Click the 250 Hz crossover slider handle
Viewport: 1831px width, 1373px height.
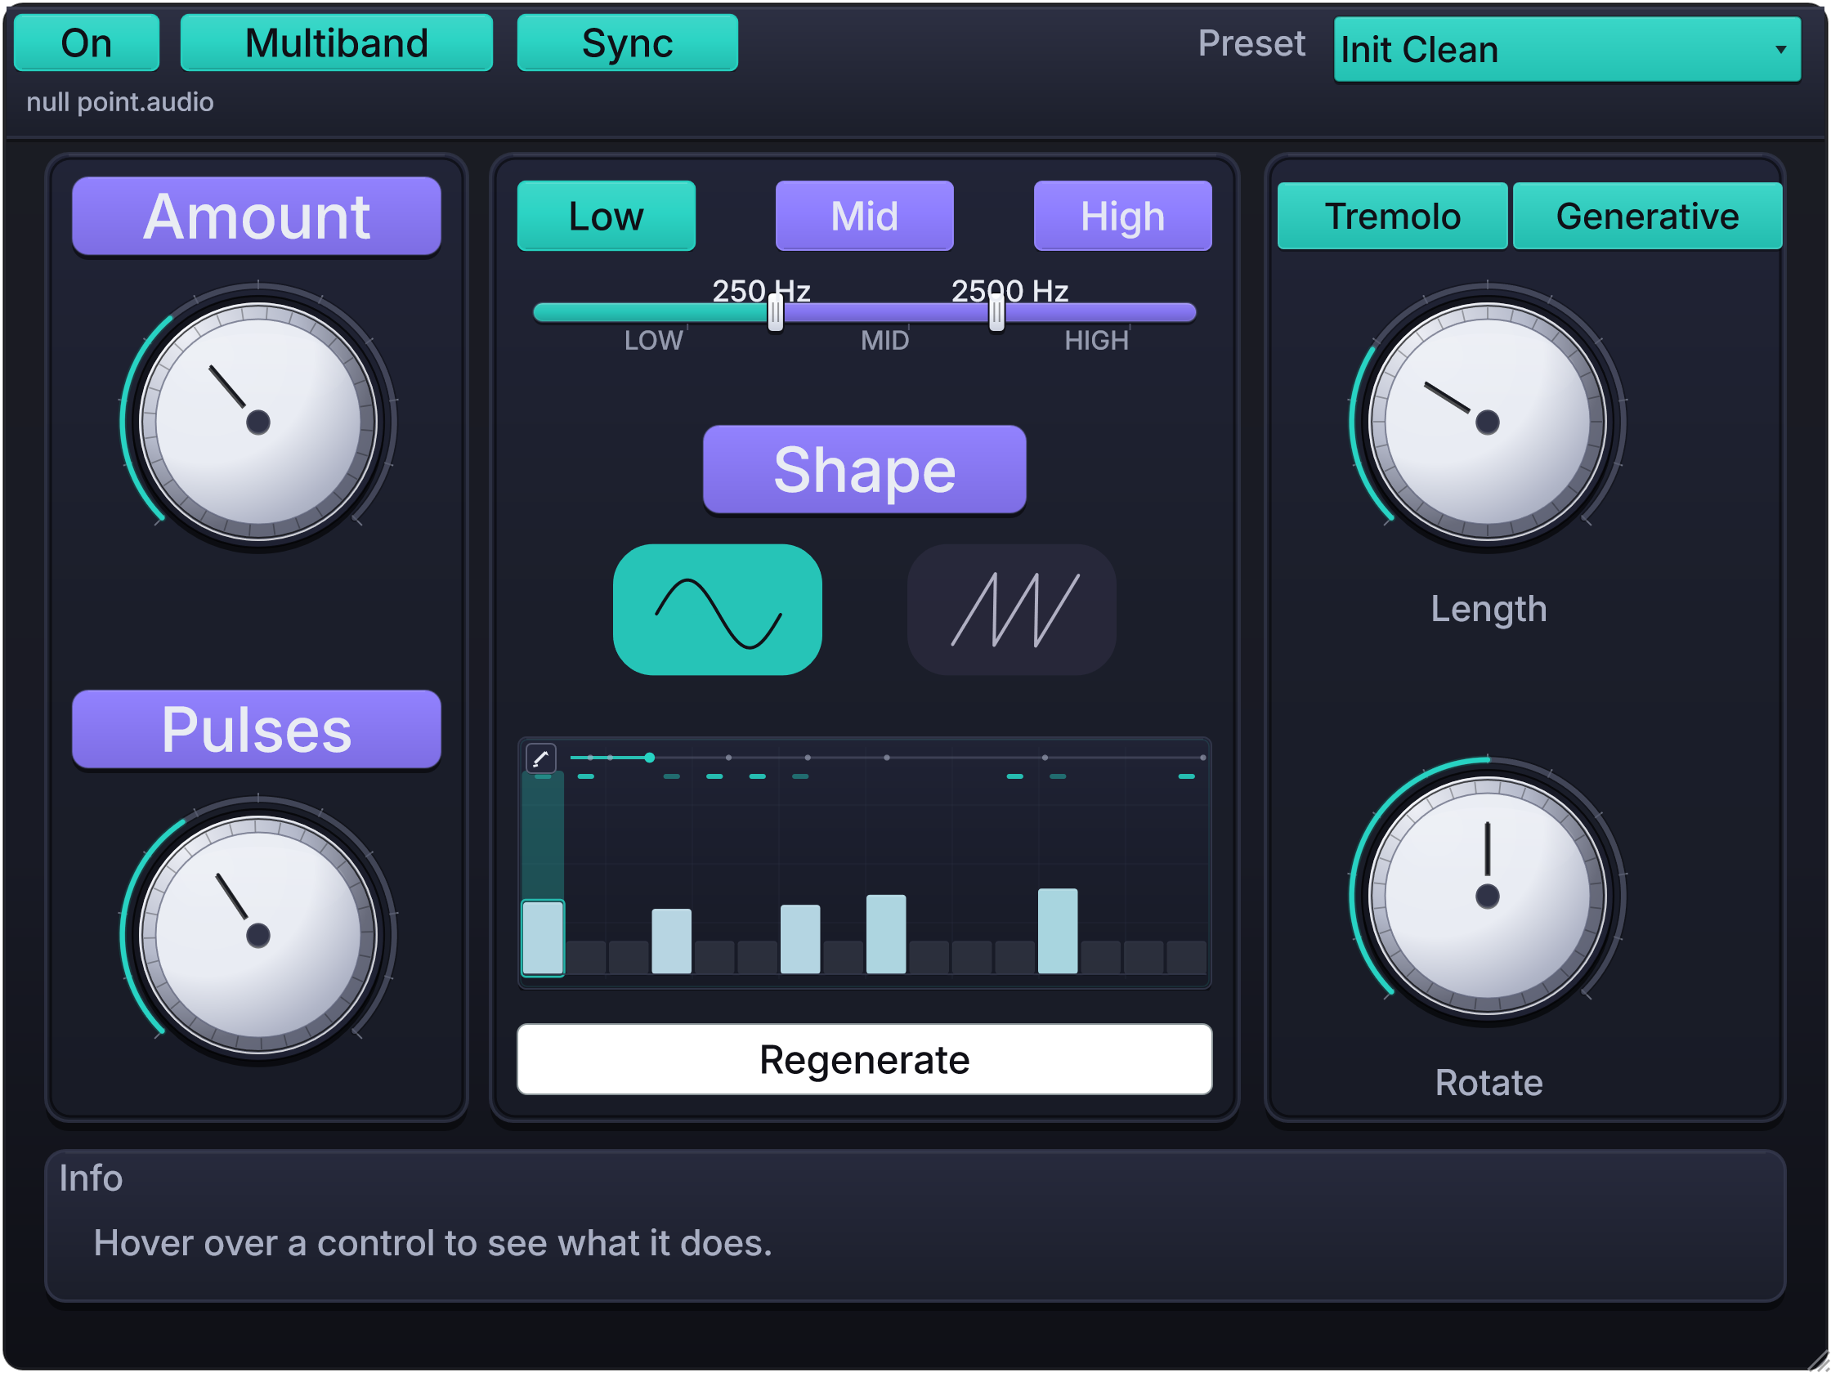click(x=775, y=313)
